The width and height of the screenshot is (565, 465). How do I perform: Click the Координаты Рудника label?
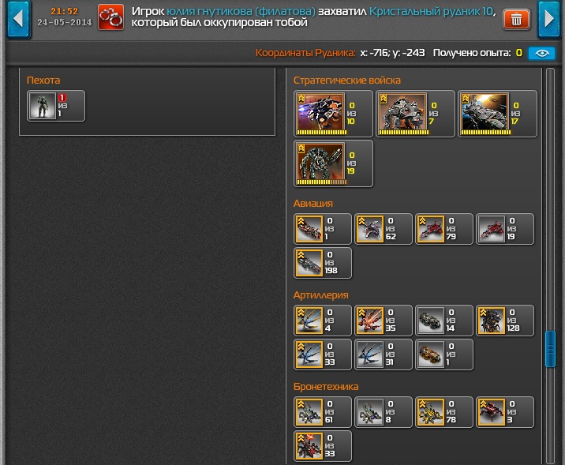305,53
